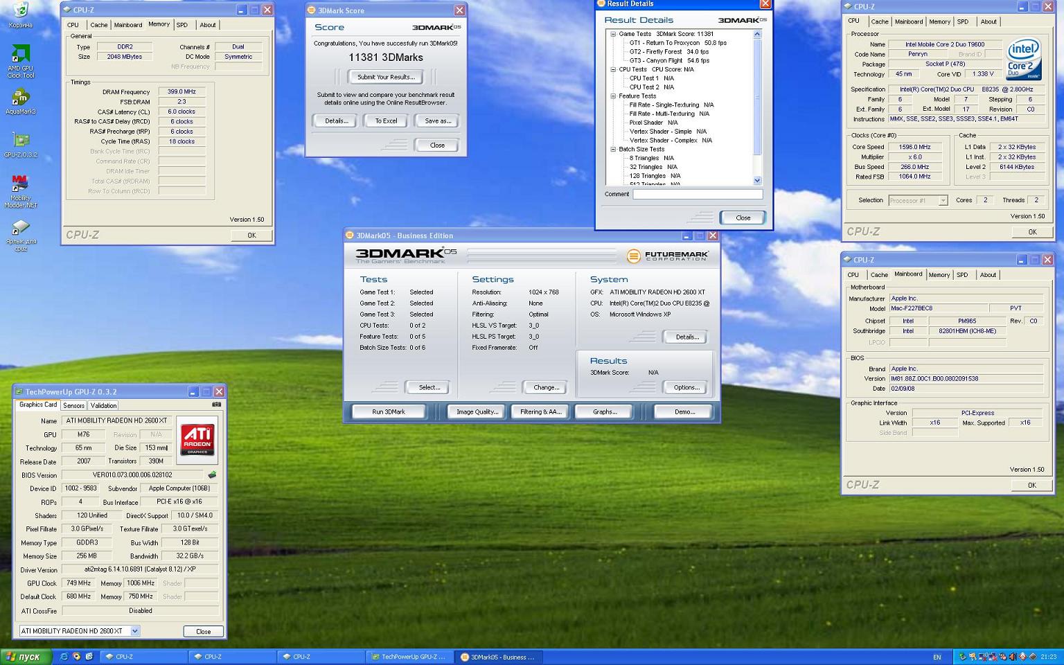Open GPU selection dropdown in GPU-Z
The image size is (1064, 665).
click(x=135, y=631)
